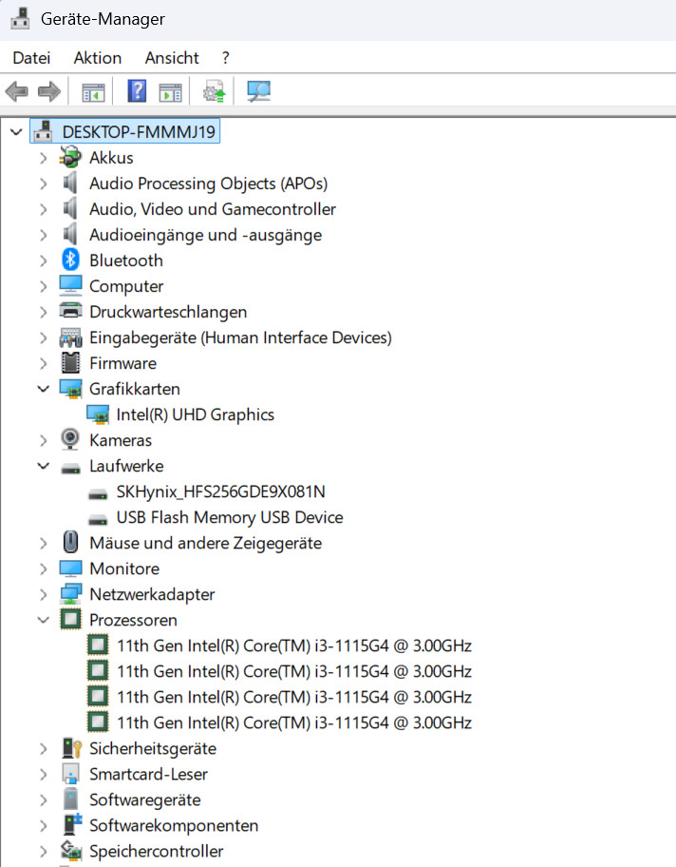Expand the Akkus category
Viewport: 676px width, 867px height.
43,158
